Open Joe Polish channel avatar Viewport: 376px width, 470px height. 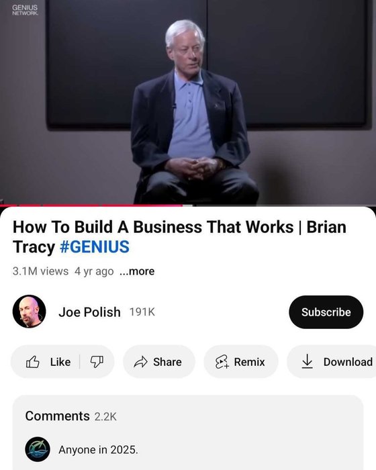coord(30,312)
